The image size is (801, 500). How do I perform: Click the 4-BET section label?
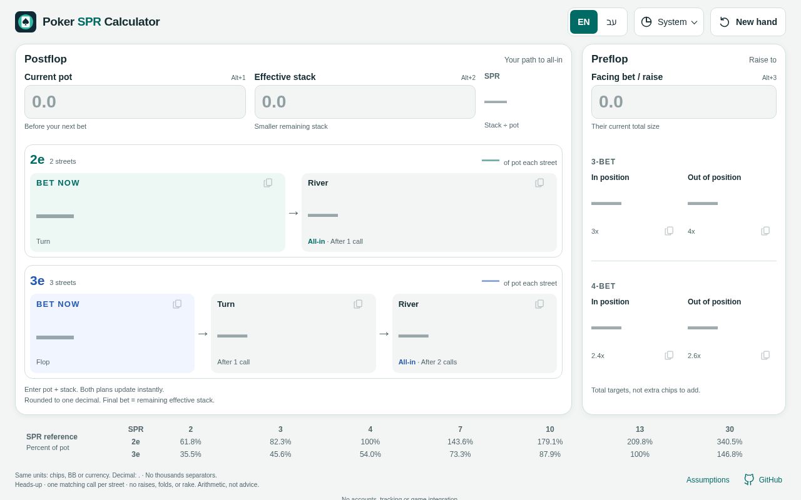tap(603, 286)
